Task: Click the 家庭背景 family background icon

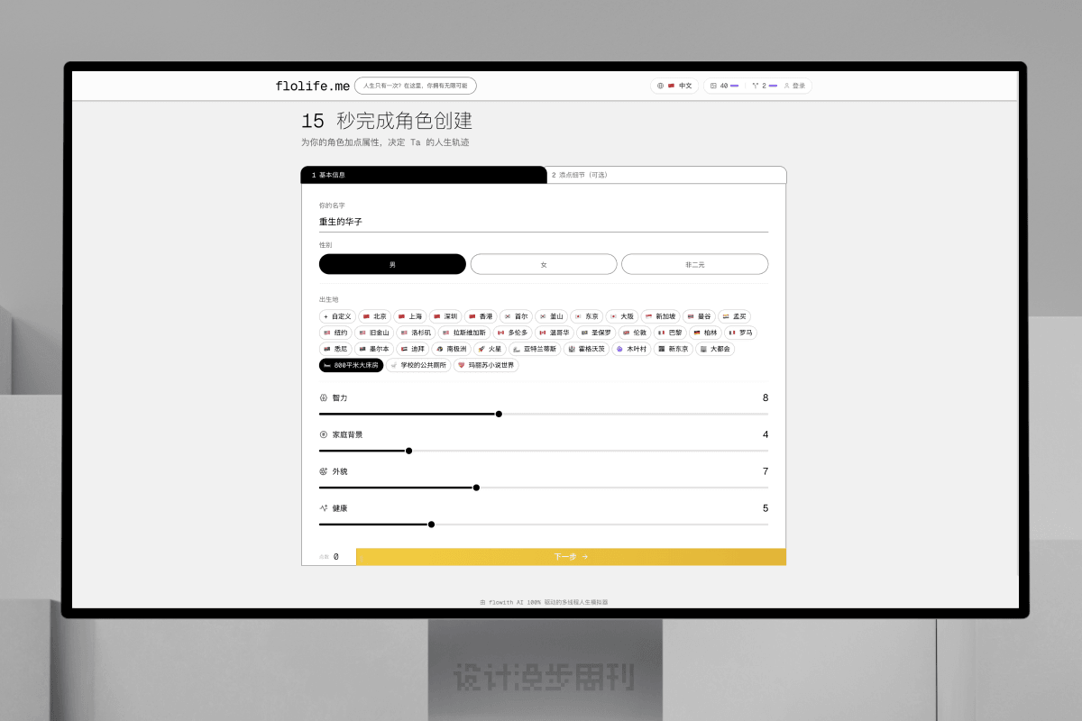Action: tap(324, 434)
